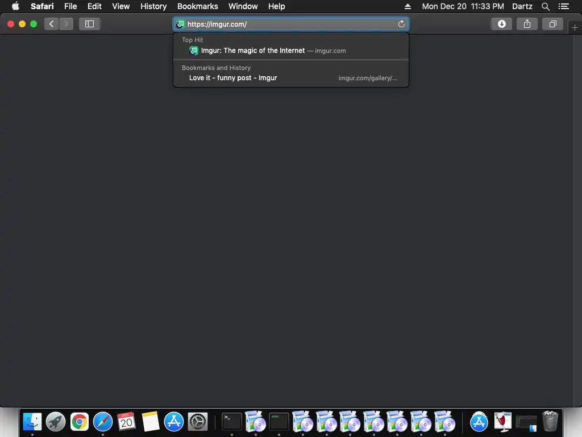Open the Safari menu
Image resolution: width=582 pixels, height=437 pixels.
coord(42,6)
